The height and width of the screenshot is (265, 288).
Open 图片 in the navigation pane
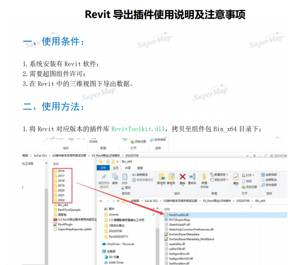(109, 209)
